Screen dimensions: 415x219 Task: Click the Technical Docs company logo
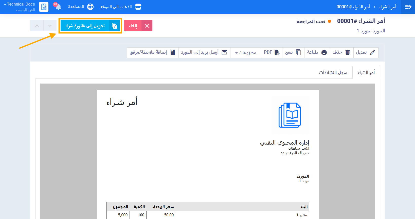(44, 7)
